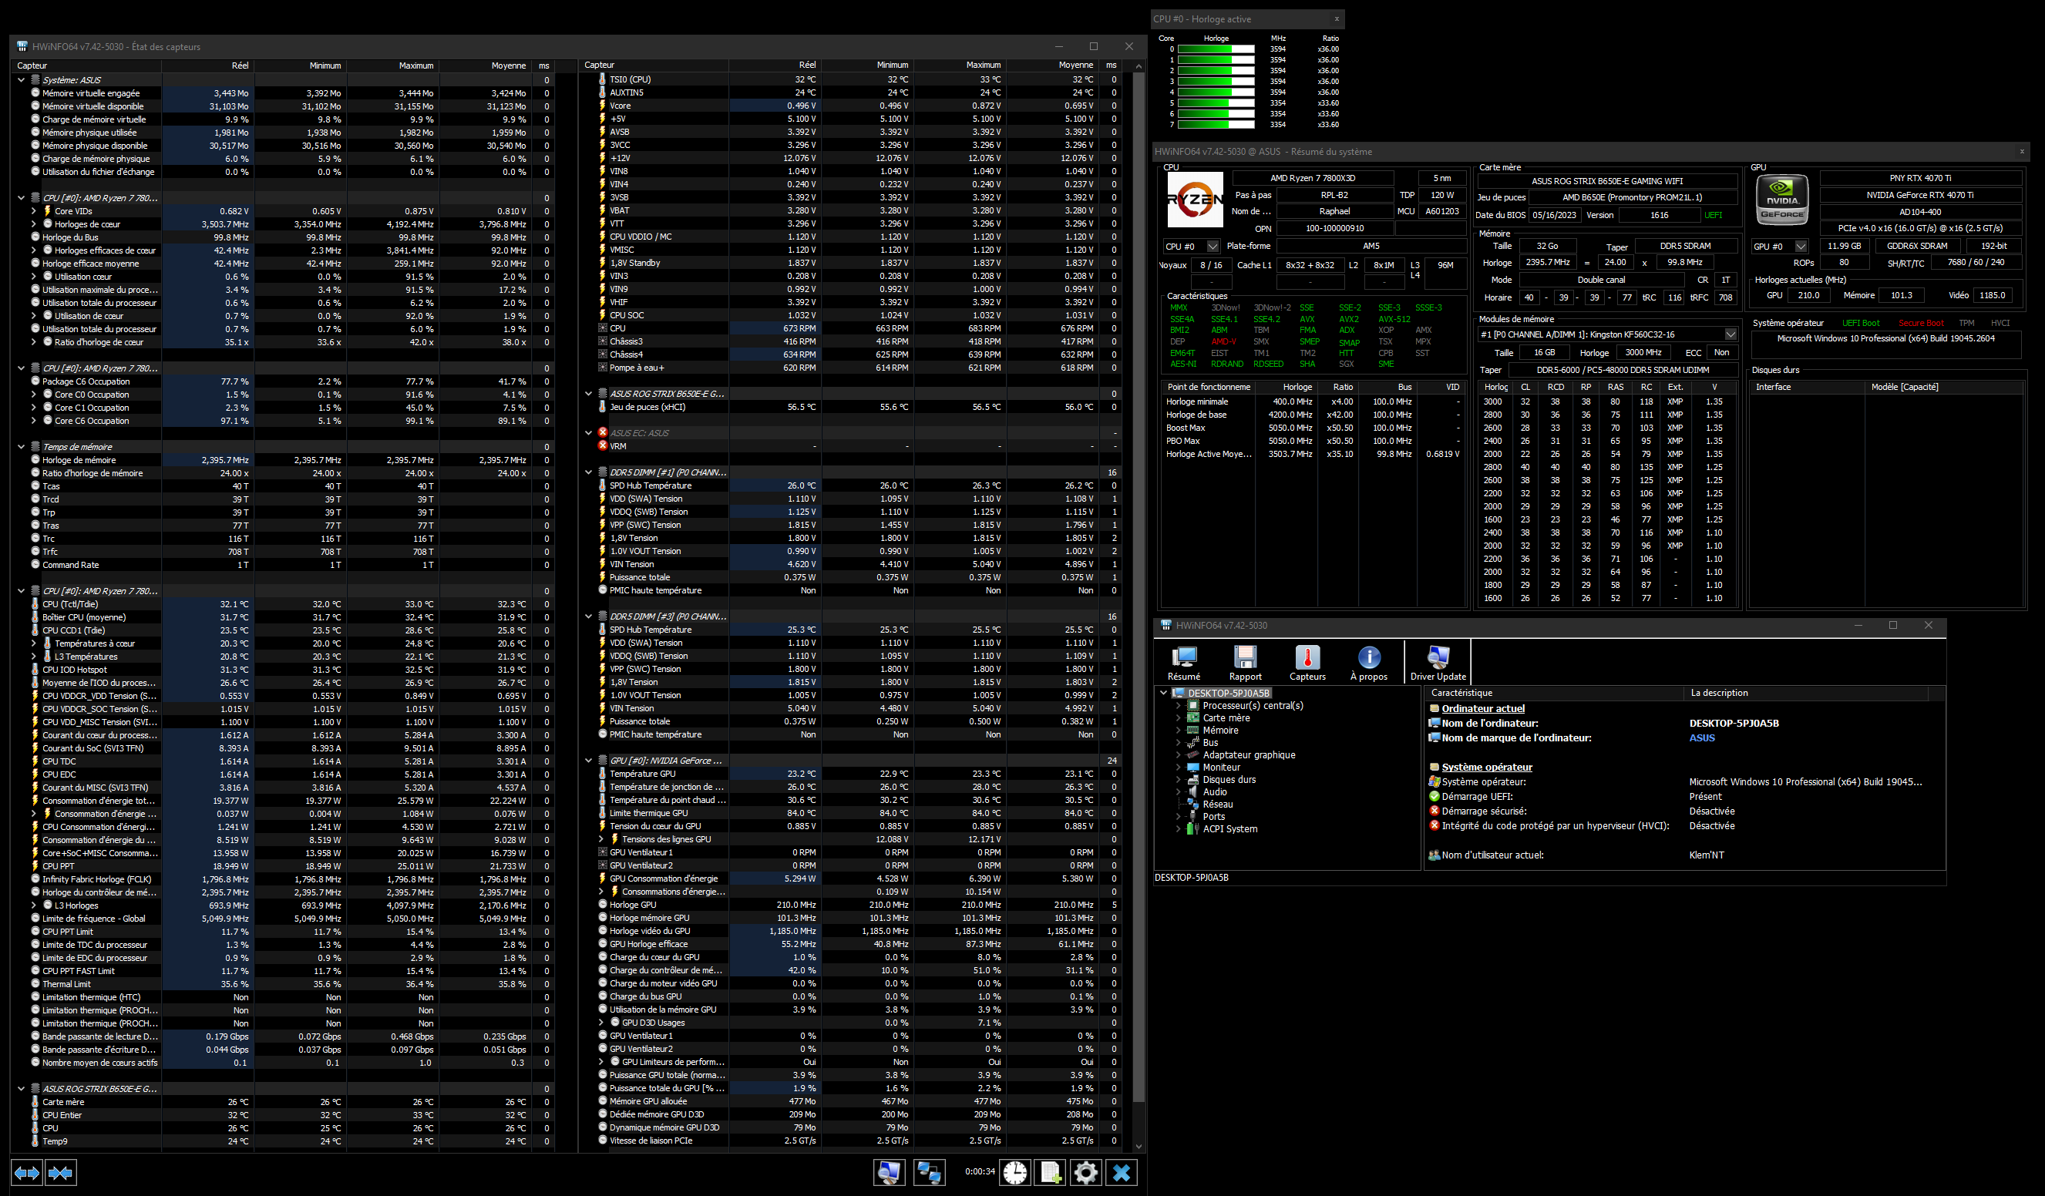The width and height of the screenshot is (2045, 1196).
Task: Click red X icon on VRM sensor row
Action: tap(603, 445)
